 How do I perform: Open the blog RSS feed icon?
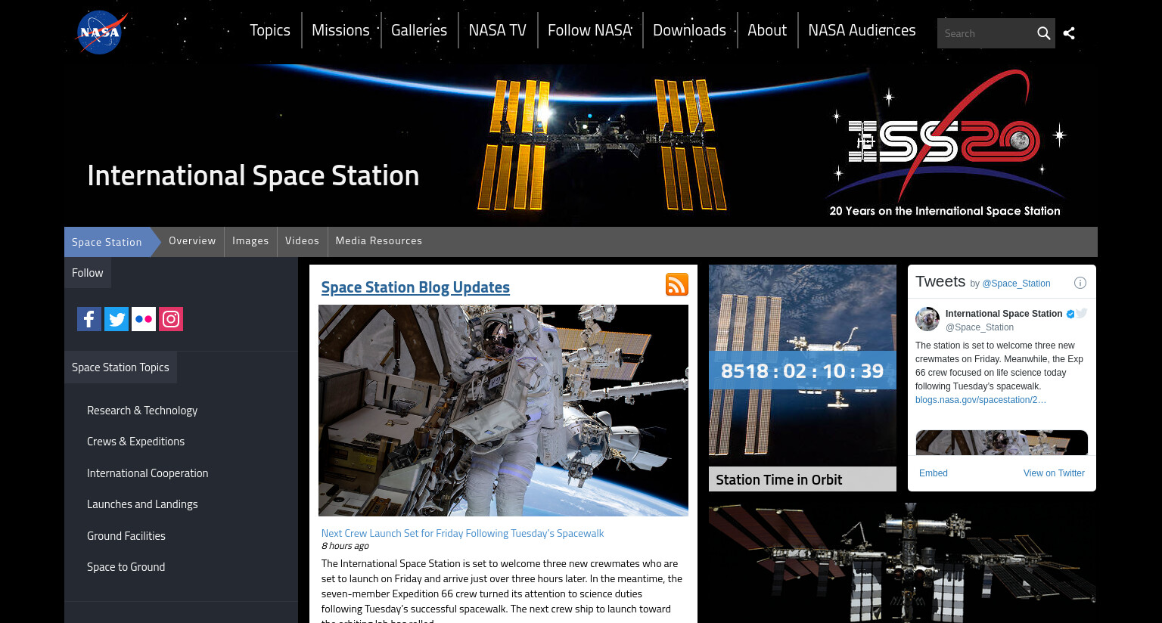click(677, 284)
